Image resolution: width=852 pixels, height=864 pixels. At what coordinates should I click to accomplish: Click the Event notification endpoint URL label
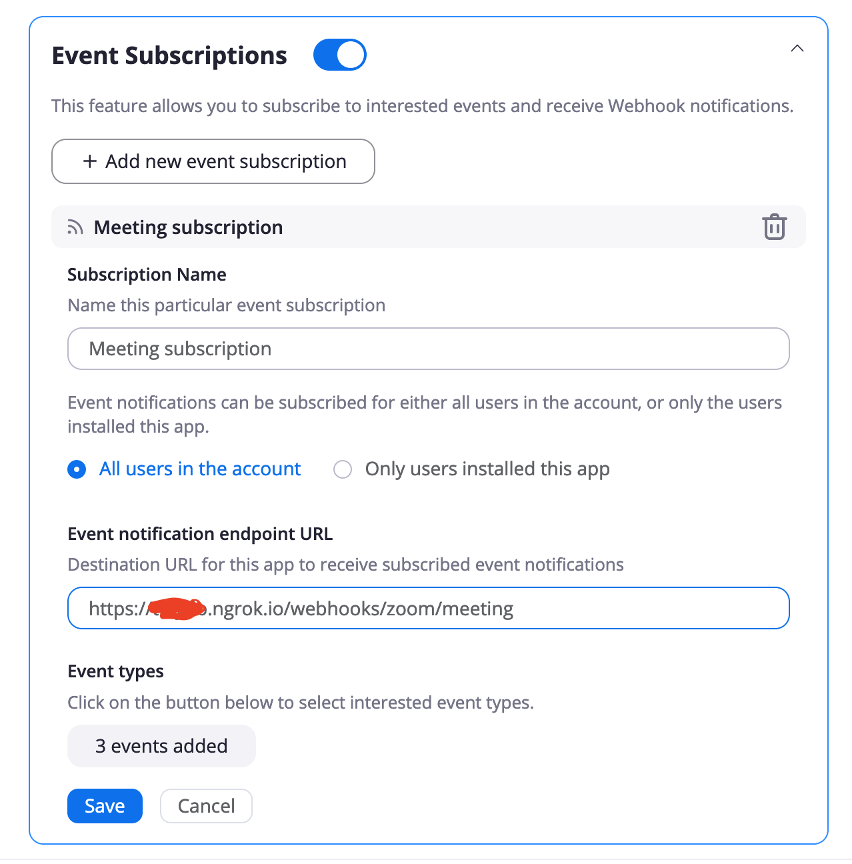[200, 533]
